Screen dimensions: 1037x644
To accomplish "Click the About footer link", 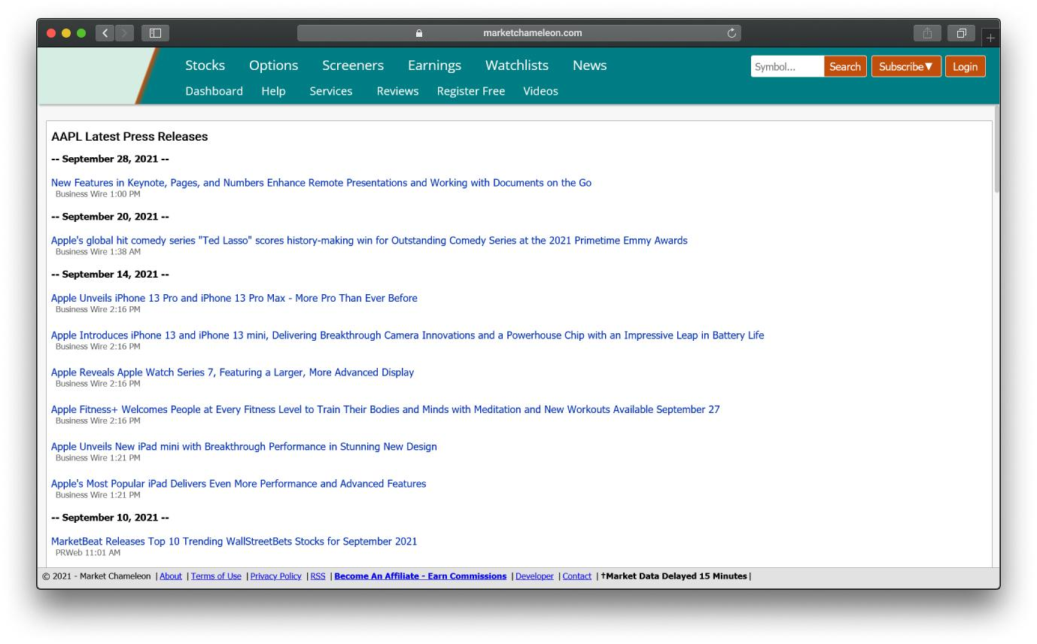I will point(171,576).
